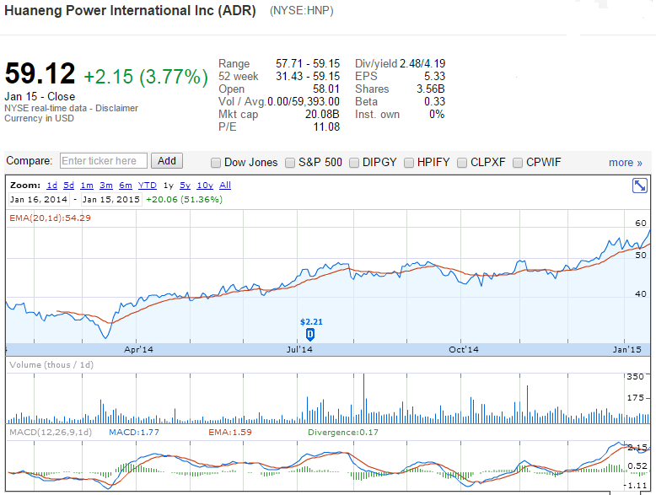Switch chart zoom to 3m
Screen dimensions: 656x495
106,186
